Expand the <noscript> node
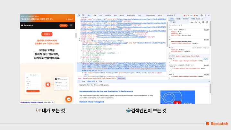This screenshot has height=130, width=231. (x=81, y=51)
